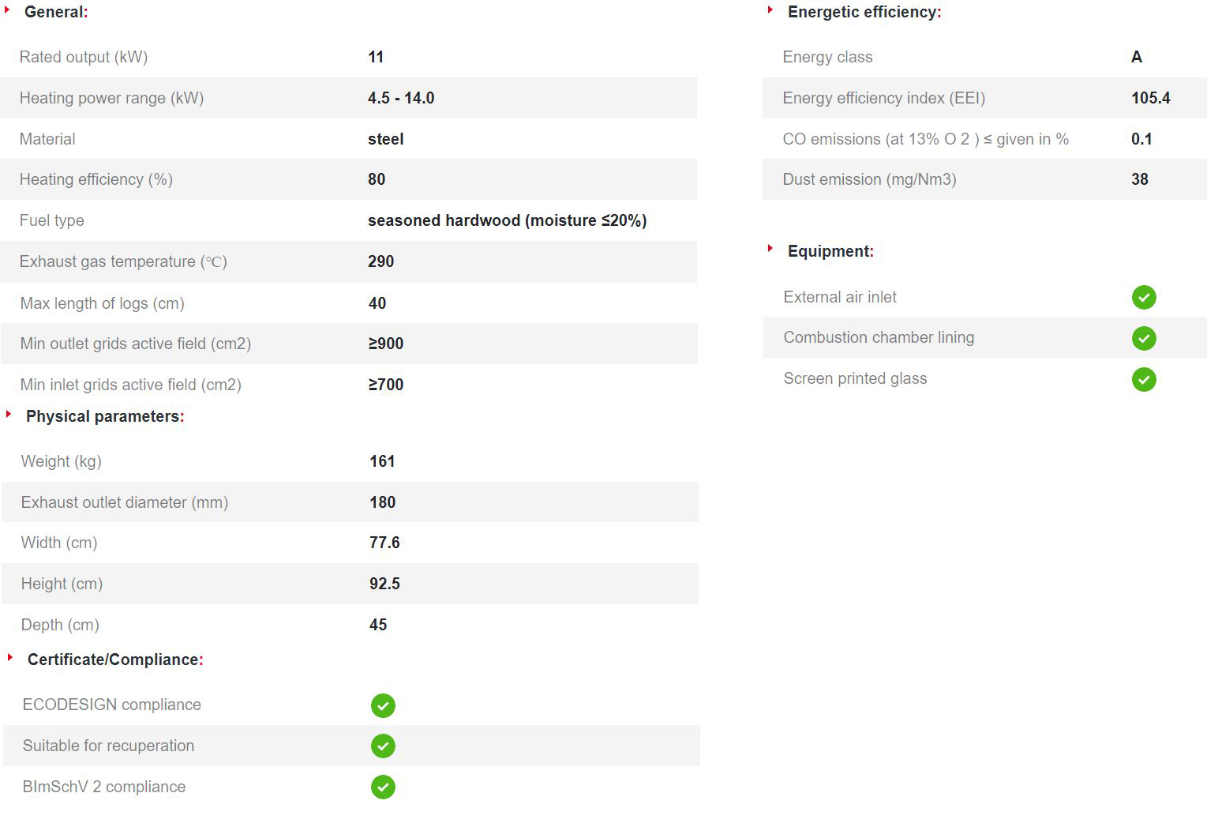This screenshot has width=1207, height=823.
Task: Click the Heating power range value 4.5 - 14.0
Action: pos(401,98)
